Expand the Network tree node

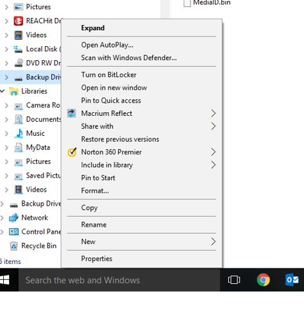2,218
